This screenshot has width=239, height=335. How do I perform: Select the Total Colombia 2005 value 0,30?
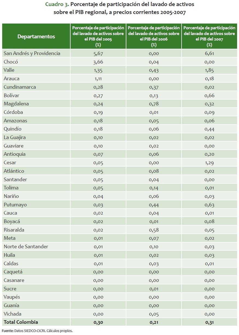coord(98,322)
